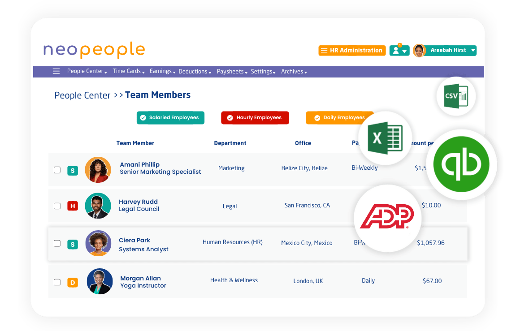Screen dimensions: 516x331
Task: Click the green S badge for Amani Phillip
Action: tap(73, 171)
